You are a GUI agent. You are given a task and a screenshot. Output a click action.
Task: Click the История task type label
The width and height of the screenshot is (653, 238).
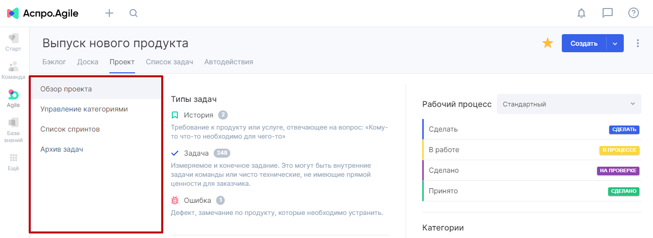click(x=199, y=115)
